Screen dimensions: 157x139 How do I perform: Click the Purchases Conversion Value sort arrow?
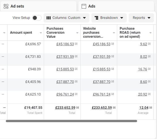[77, 33]
